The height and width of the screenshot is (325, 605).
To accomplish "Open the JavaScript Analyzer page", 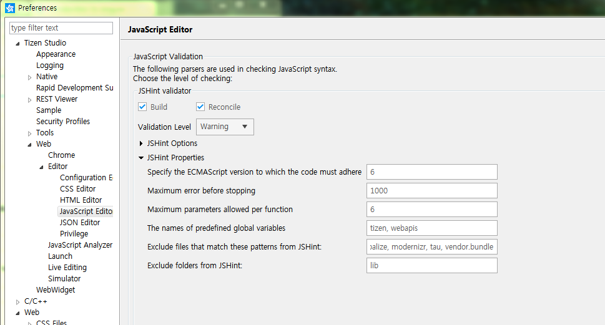I will (80, 245).
